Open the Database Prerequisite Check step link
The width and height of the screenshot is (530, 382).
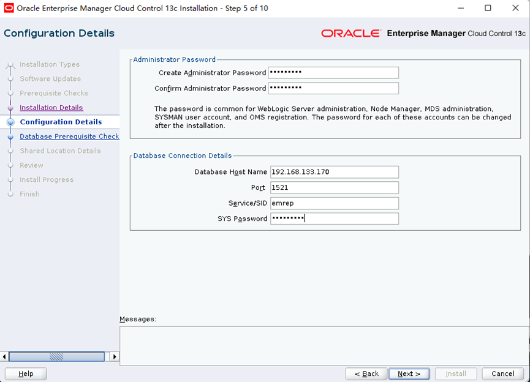(69, 136)
